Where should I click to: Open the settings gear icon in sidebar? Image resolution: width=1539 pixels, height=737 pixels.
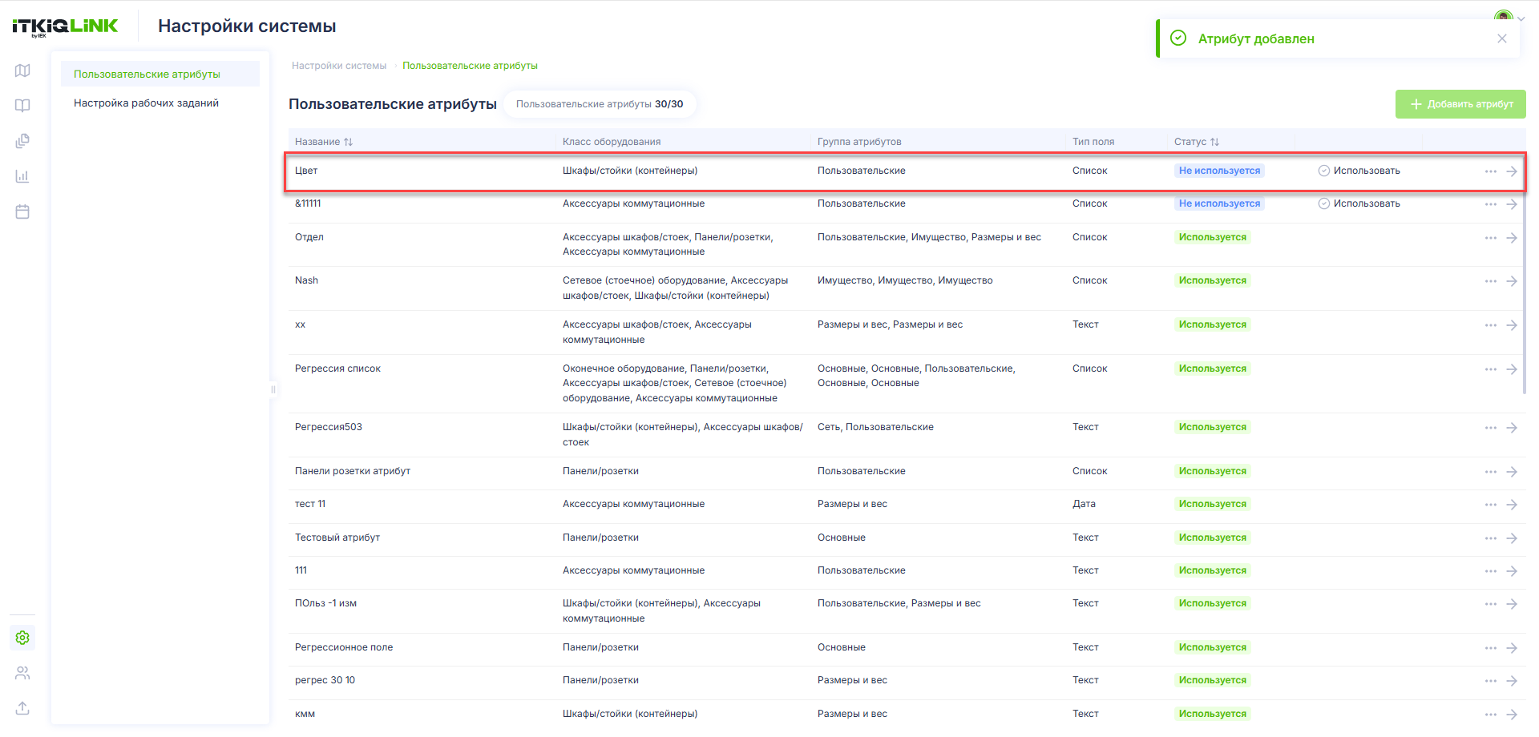coord(22,638)
